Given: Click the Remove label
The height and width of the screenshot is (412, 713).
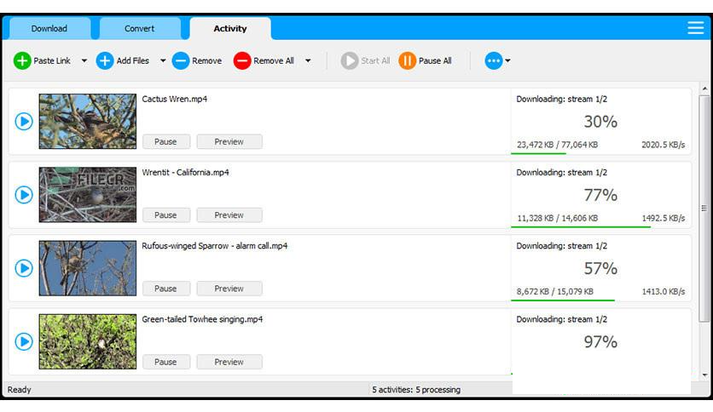Looking at the screenshot, I should pos(207,60).
